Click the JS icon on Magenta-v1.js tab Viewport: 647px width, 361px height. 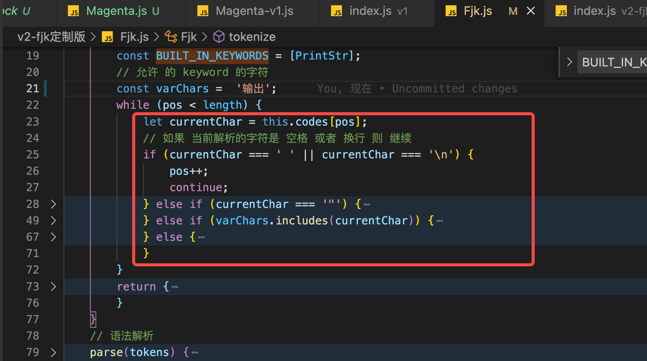coord(203,11)
